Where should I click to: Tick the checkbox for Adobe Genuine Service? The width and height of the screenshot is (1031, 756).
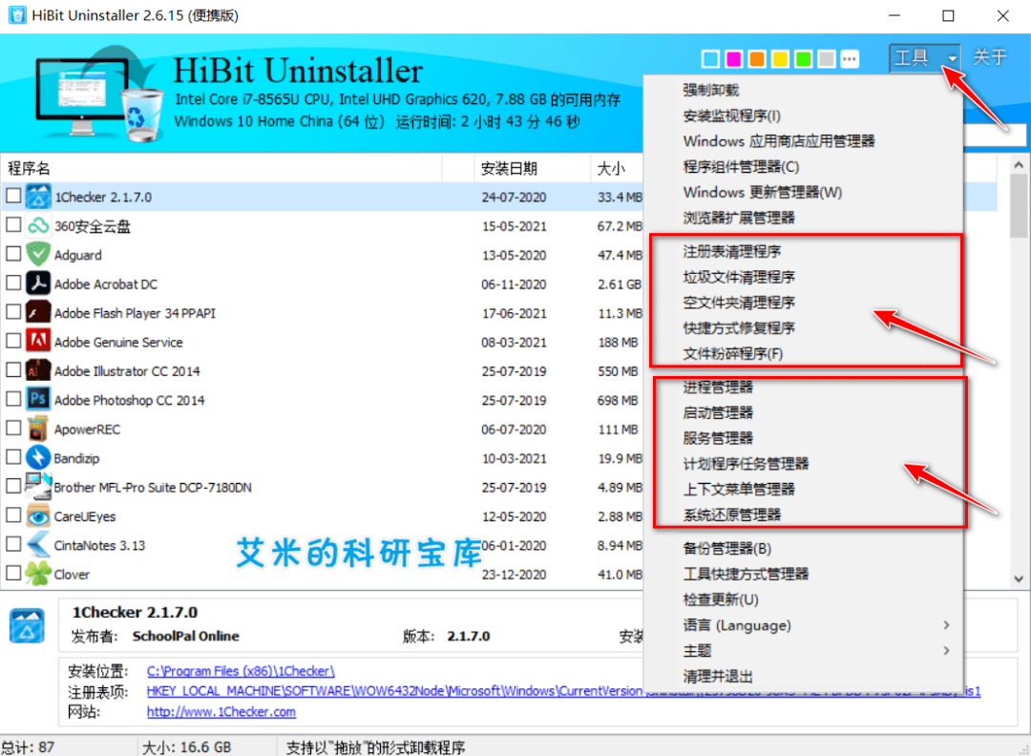(x=13, y=341)
